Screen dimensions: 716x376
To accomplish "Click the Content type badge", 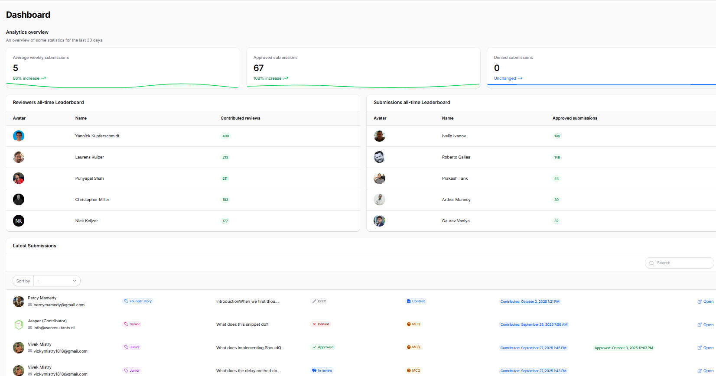I will coord(416,301).
